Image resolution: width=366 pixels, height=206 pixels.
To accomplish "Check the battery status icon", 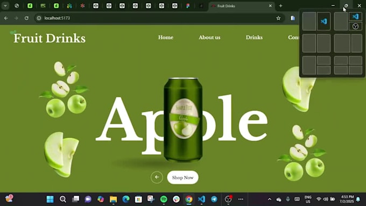I will click(x=333, y=199).
